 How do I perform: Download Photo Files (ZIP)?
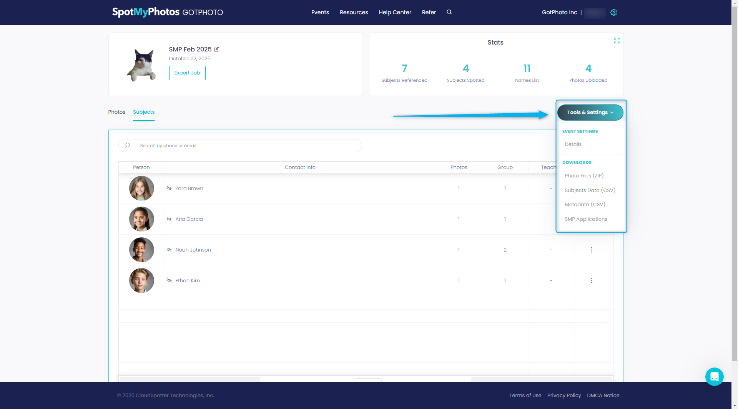tap(584, 176)
